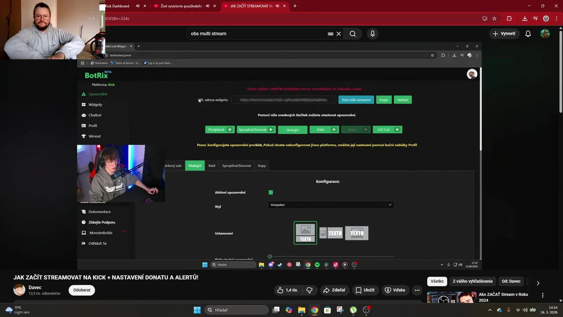Click the YouTube search magnifier icon
The width and height of the screenshot is (563, 317).
[352, 34]
